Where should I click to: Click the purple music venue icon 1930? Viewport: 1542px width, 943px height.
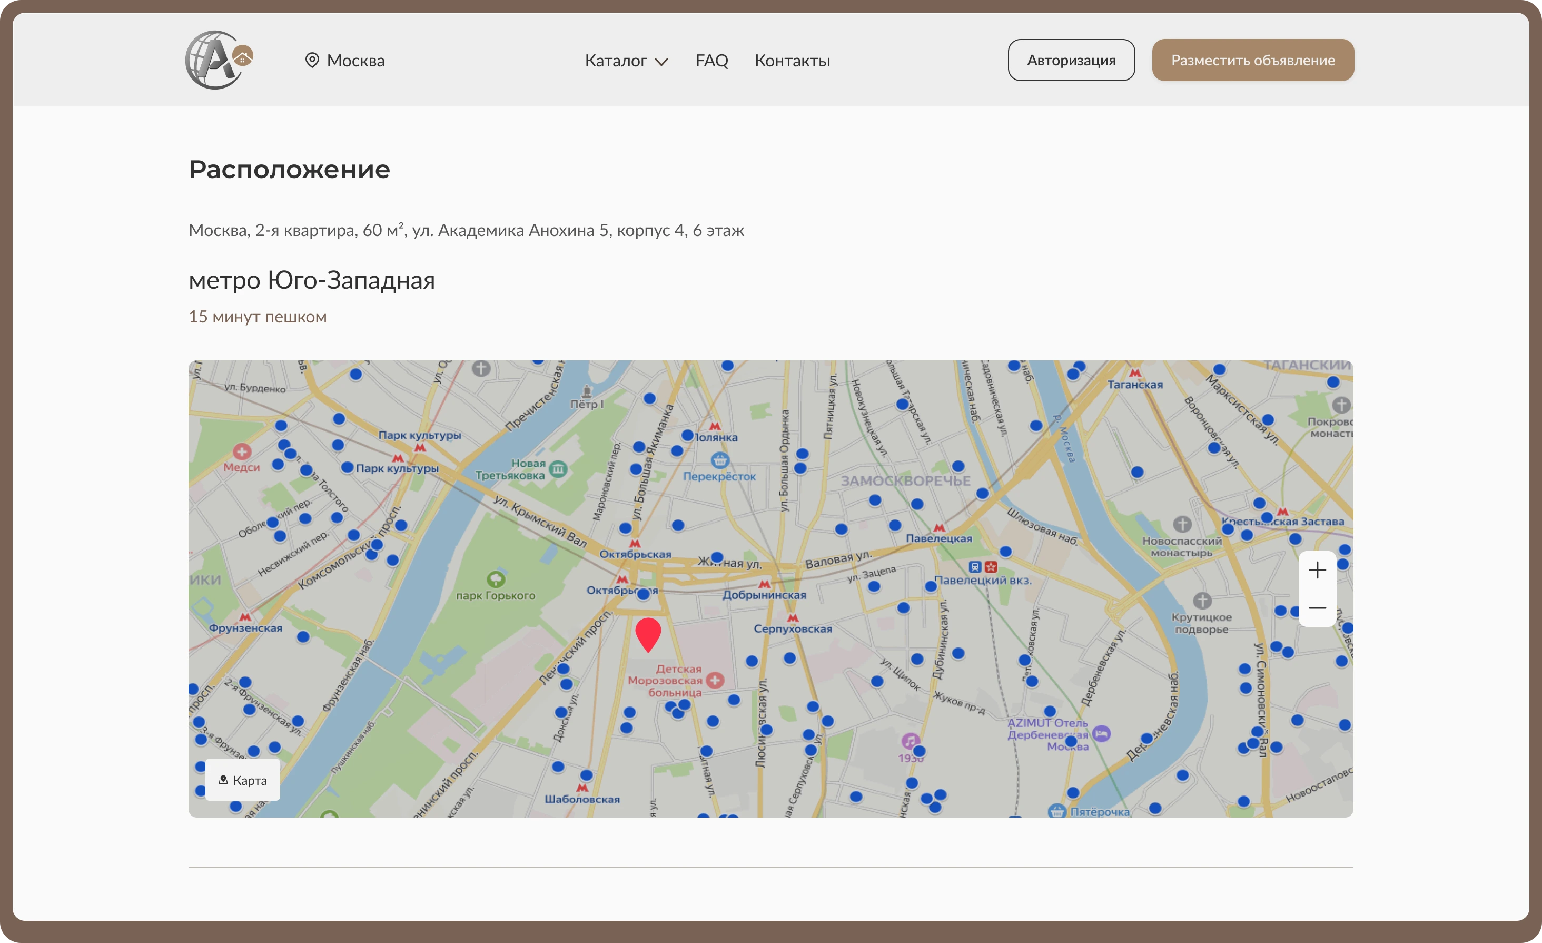pyautogui.click(x=910, y=741)
